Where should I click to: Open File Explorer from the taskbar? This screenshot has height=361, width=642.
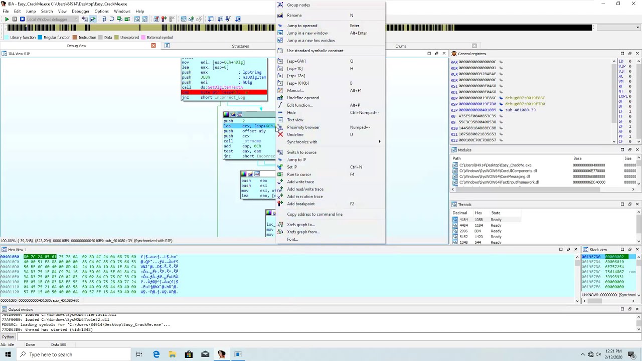(x=172, y=354)
